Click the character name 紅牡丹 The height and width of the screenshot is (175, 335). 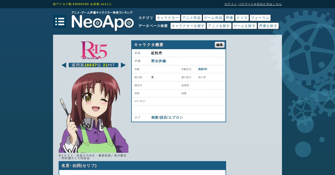click(157, 53)
